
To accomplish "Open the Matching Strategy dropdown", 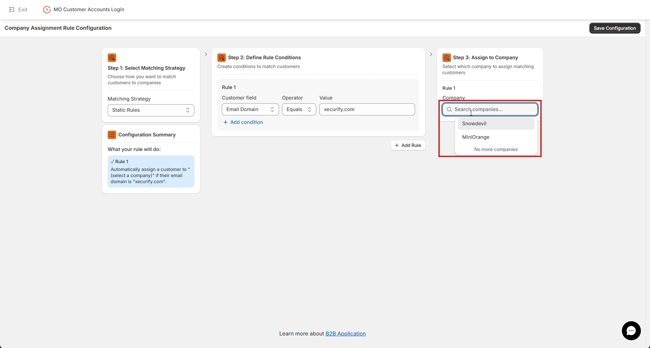I will [151, 110].
